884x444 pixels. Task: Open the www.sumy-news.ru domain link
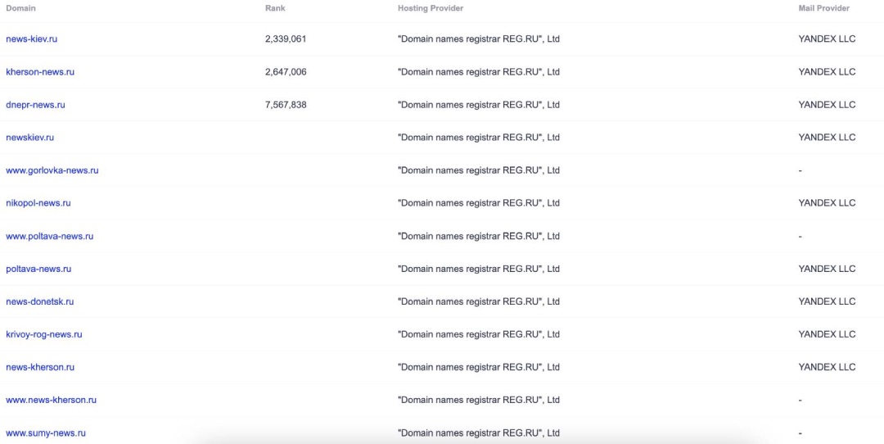(46, 433)
